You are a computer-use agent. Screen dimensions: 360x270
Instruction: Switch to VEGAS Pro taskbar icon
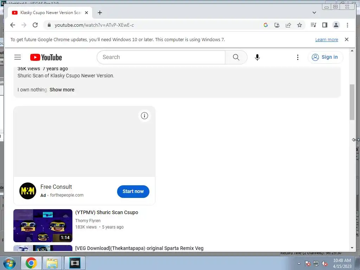(75, 263)
